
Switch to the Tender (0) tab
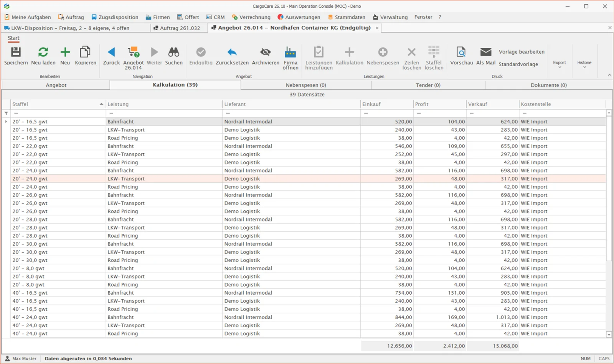(428, 85)
